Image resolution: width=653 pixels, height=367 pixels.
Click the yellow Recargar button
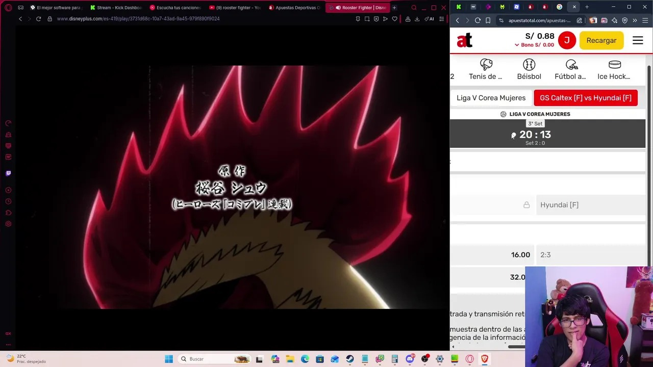point(601,40)
